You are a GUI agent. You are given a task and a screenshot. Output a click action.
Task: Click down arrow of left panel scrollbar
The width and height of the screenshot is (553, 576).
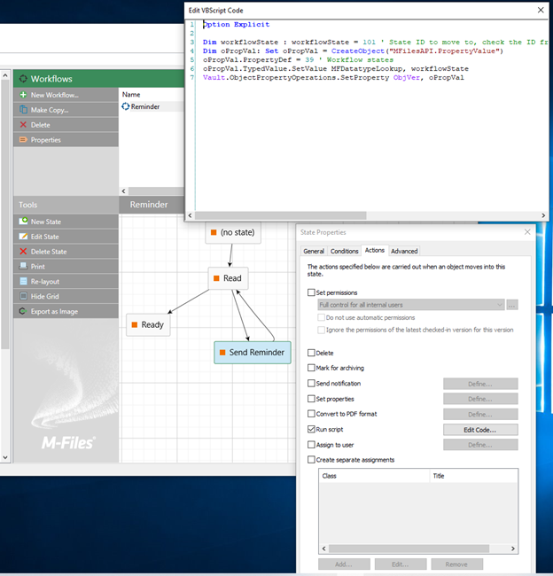[x=5, y=457]
